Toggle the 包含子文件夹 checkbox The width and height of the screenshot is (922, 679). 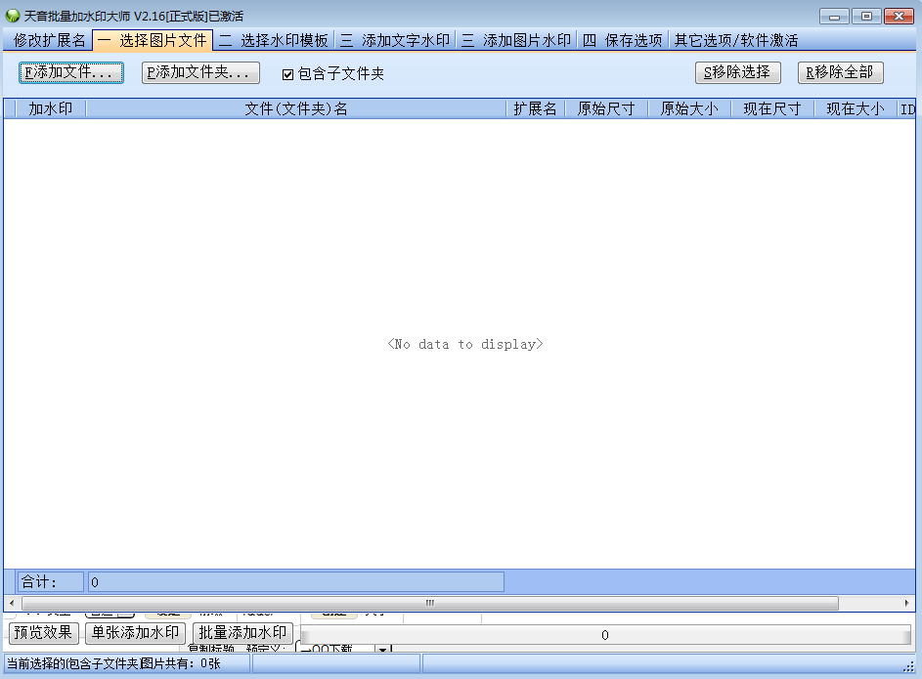click(x=287, y=74)
